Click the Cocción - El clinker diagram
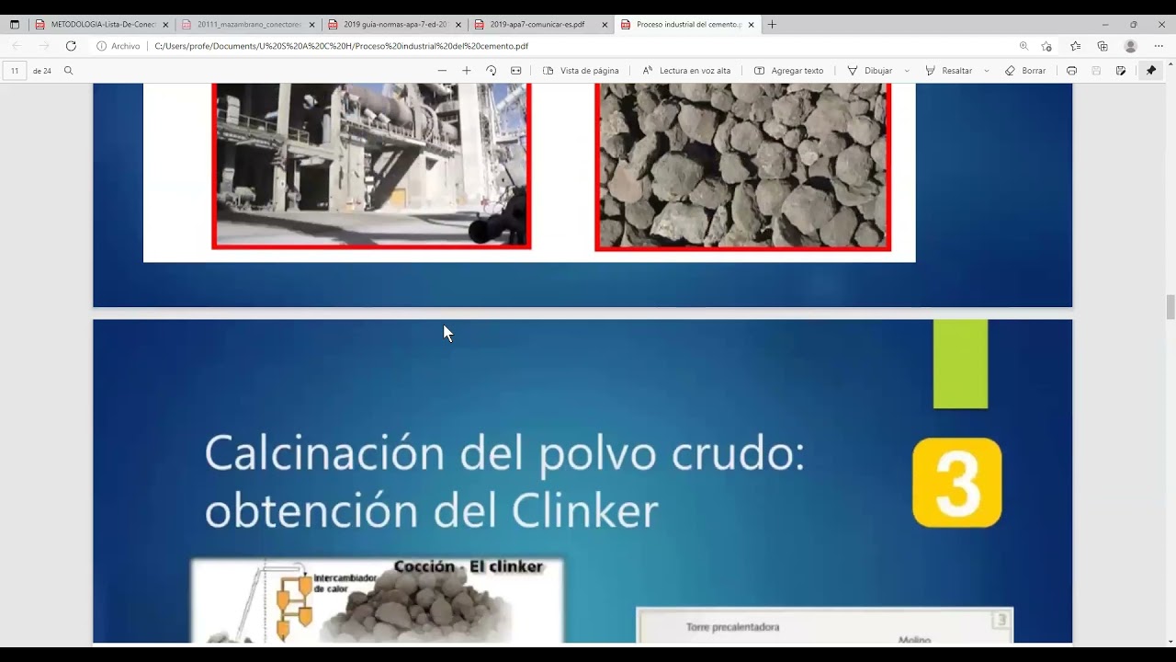 [377, 599]
